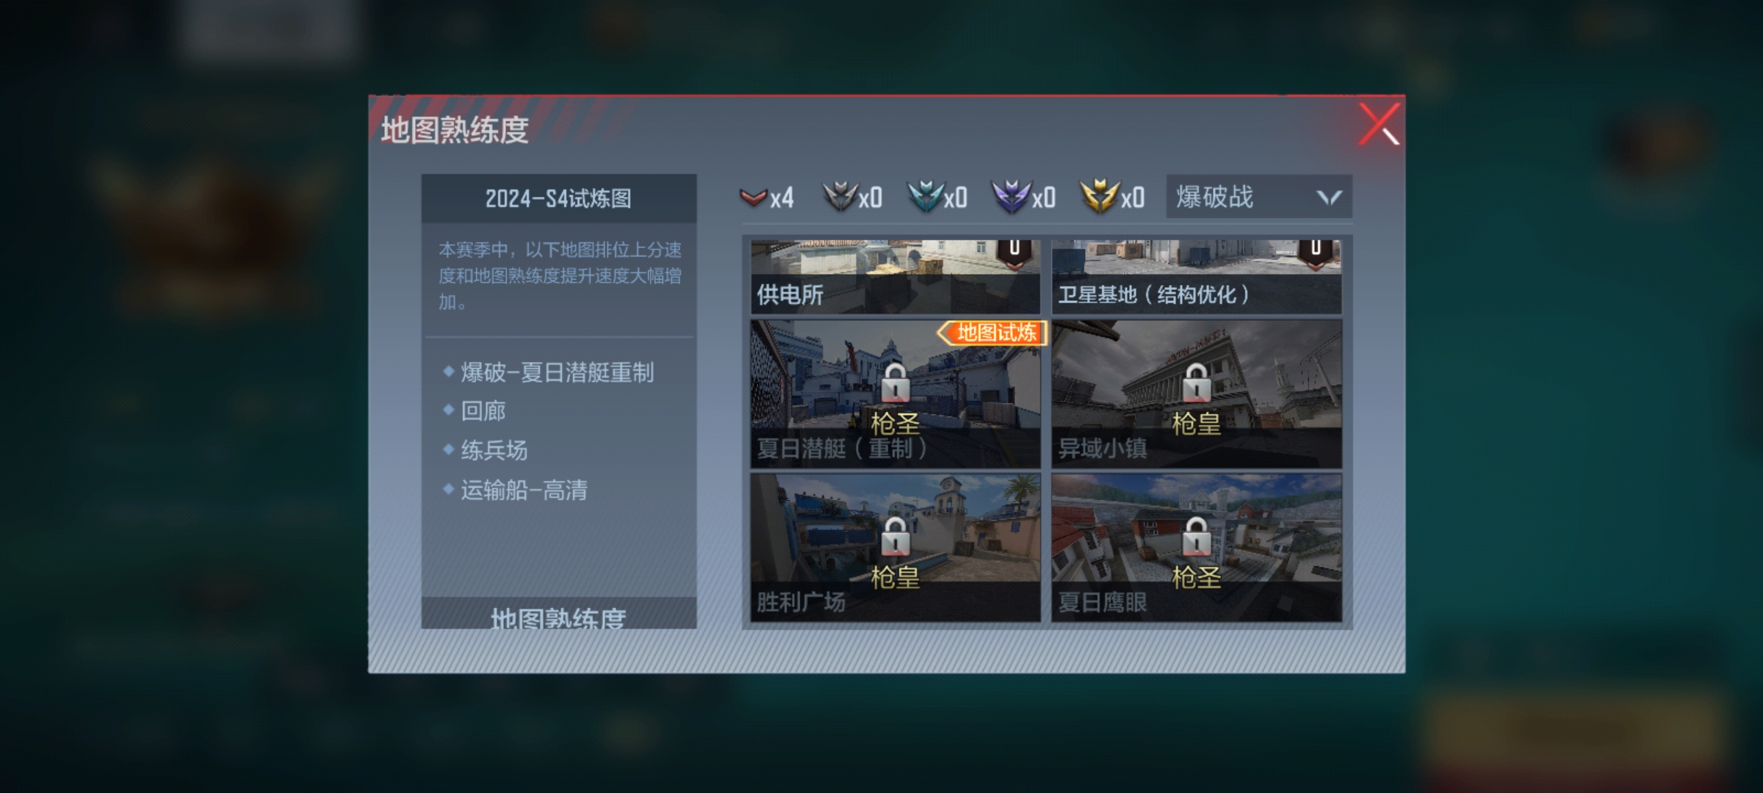Click the lock icon on 夏日鹰眼
1763x793 pixels.
click(1196, 537)
